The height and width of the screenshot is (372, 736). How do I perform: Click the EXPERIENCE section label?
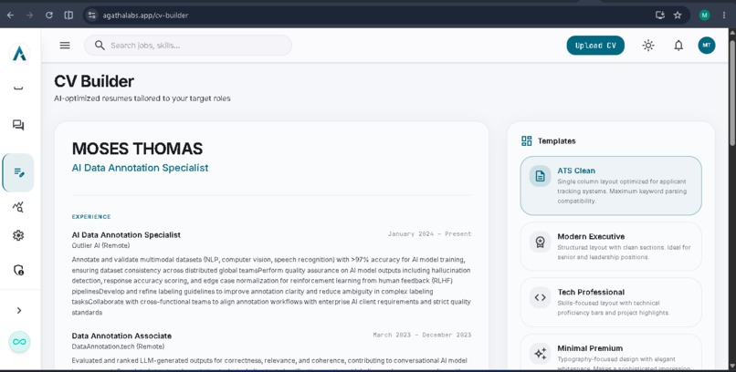click(x=91, y=217)
